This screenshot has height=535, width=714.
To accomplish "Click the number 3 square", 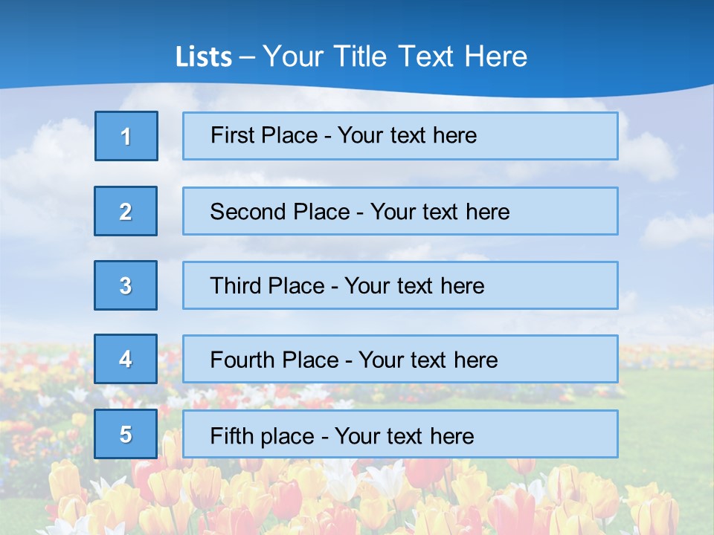I will (126, 285).
